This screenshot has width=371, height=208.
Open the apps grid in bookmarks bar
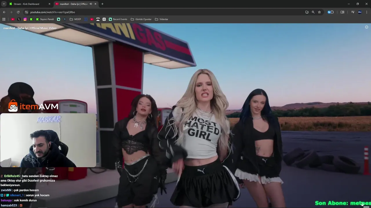click(x=4, y=19)
